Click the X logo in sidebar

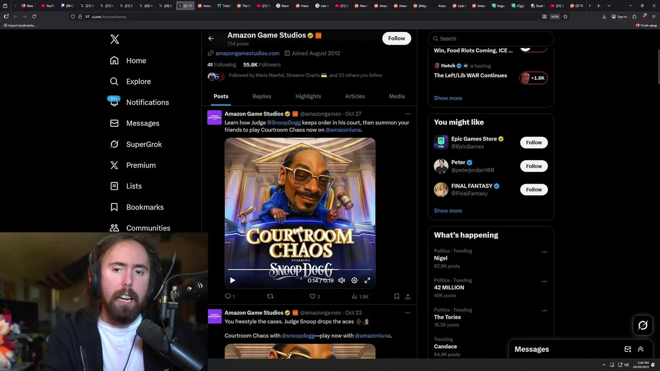114,39
